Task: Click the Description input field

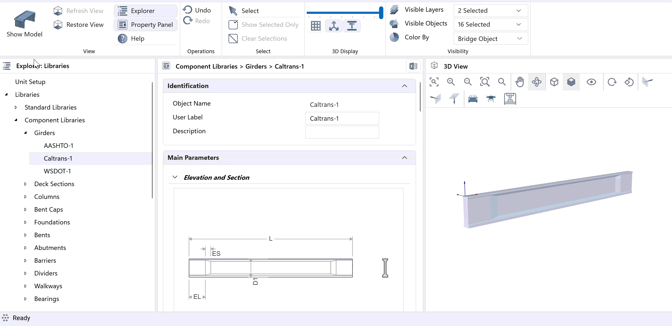Action: (x=342, y=132)
